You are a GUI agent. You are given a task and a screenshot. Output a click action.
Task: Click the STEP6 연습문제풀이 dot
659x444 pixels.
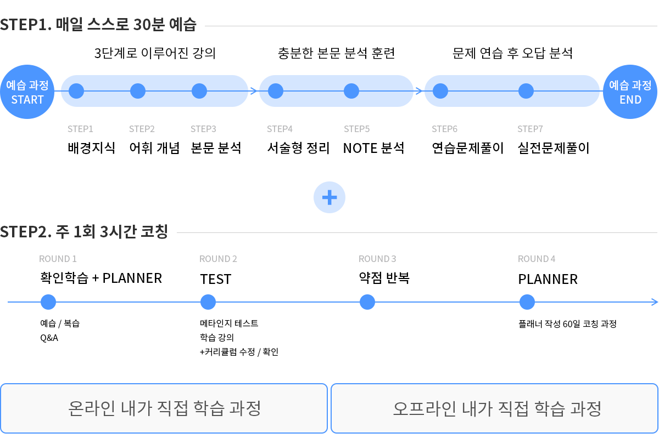(x=440, y=91)
